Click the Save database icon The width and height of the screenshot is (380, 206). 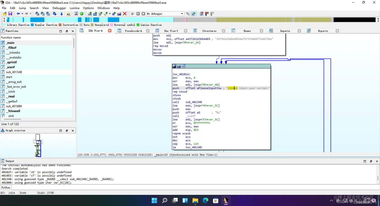10,14
